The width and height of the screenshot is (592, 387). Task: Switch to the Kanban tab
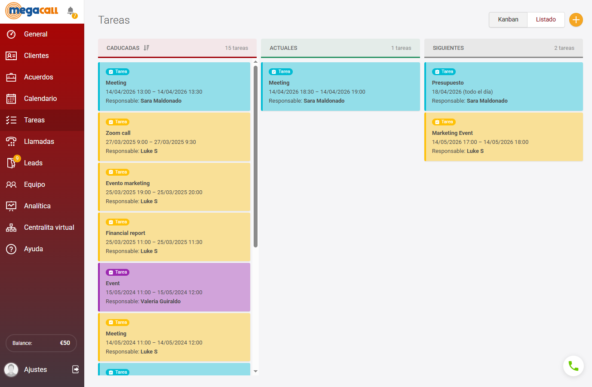pyautogui.click(x=508, y=19)
